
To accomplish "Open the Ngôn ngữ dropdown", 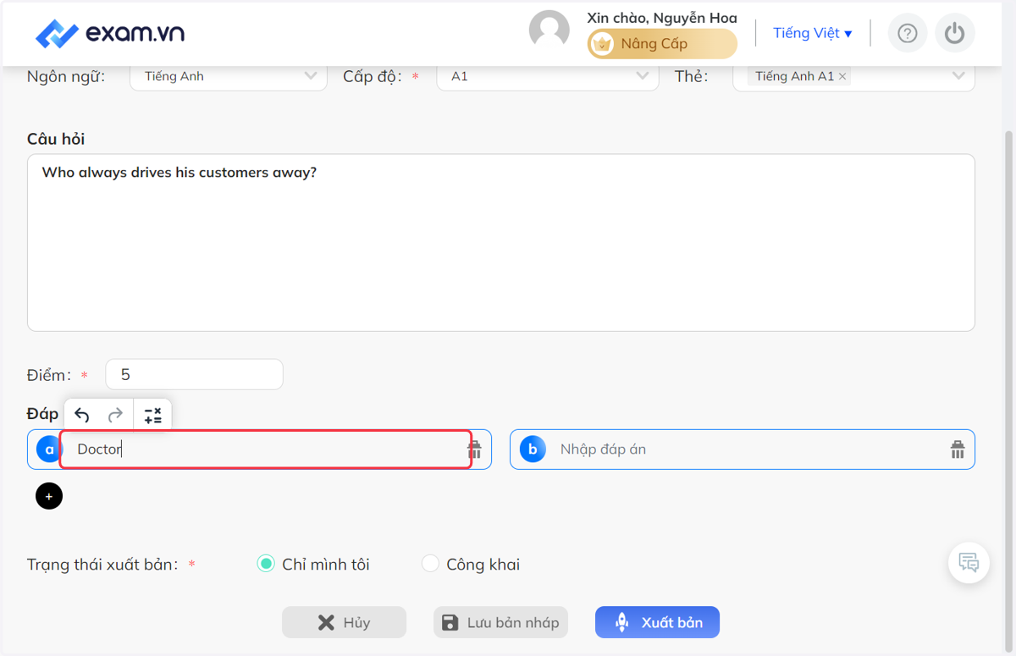I will click(x=229, y=76).
